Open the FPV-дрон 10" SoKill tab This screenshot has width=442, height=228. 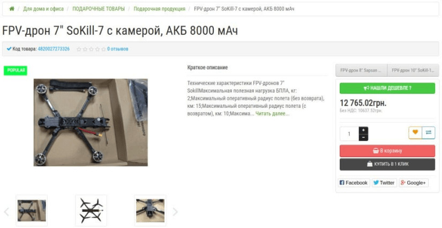click(x=413, y=70)
